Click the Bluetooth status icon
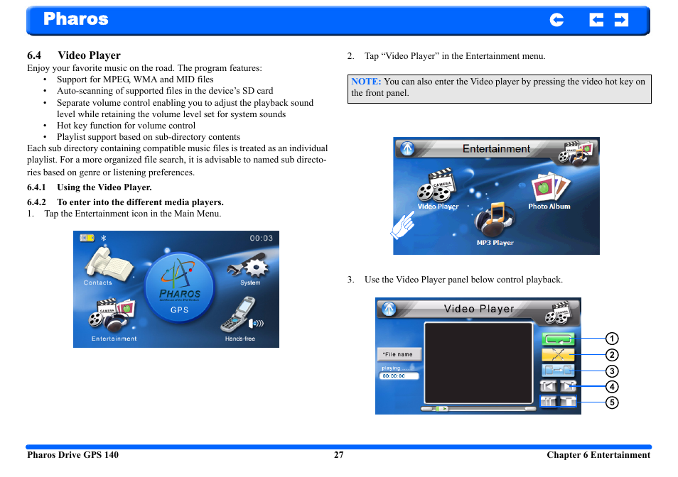678x477 pixels. [103, 238]
